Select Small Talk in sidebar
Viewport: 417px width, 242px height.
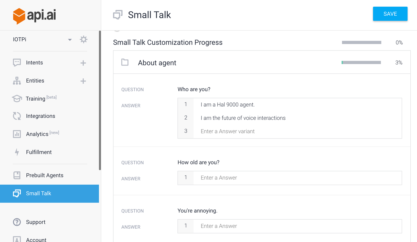tap(39, 193)
